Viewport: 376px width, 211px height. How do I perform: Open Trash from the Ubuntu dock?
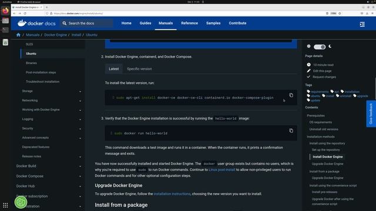coord(5,42)
